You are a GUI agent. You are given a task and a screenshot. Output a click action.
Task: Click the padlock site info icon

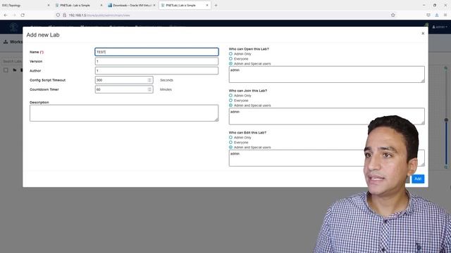64,15
